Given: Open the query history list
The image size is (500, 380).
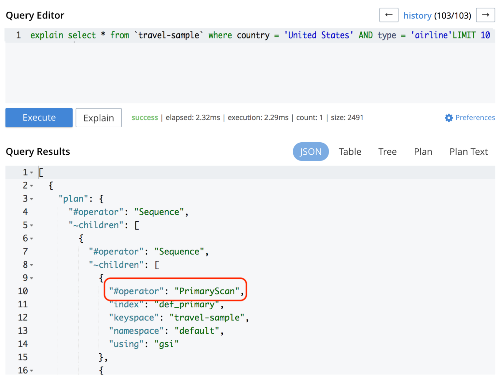Looking at the screenshot, I should [418, 15].
